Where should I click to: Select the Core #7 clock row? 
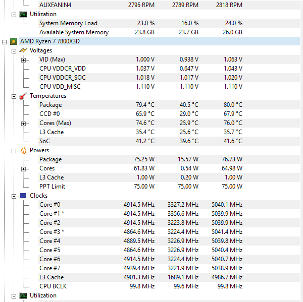coord(169,268)
